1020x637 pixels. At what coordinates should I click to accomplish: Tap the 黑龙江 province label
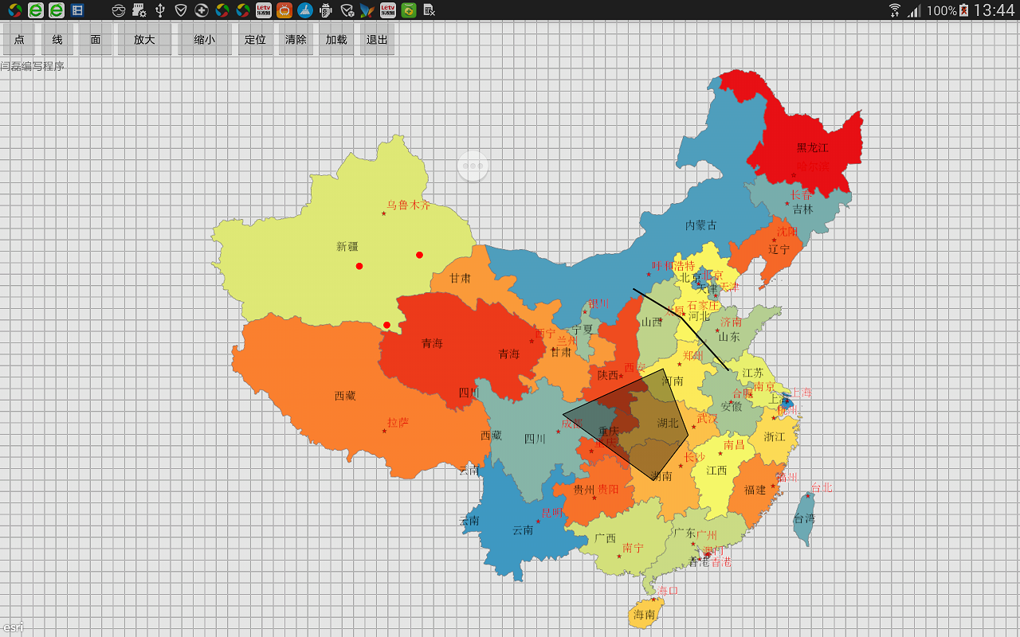coord(813,148)
